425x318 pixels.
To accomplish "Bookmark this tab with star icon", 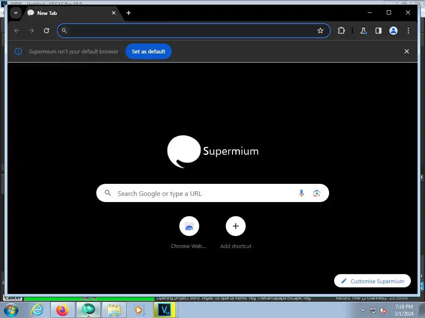I will pyautogui.click(x=320, y=31).
